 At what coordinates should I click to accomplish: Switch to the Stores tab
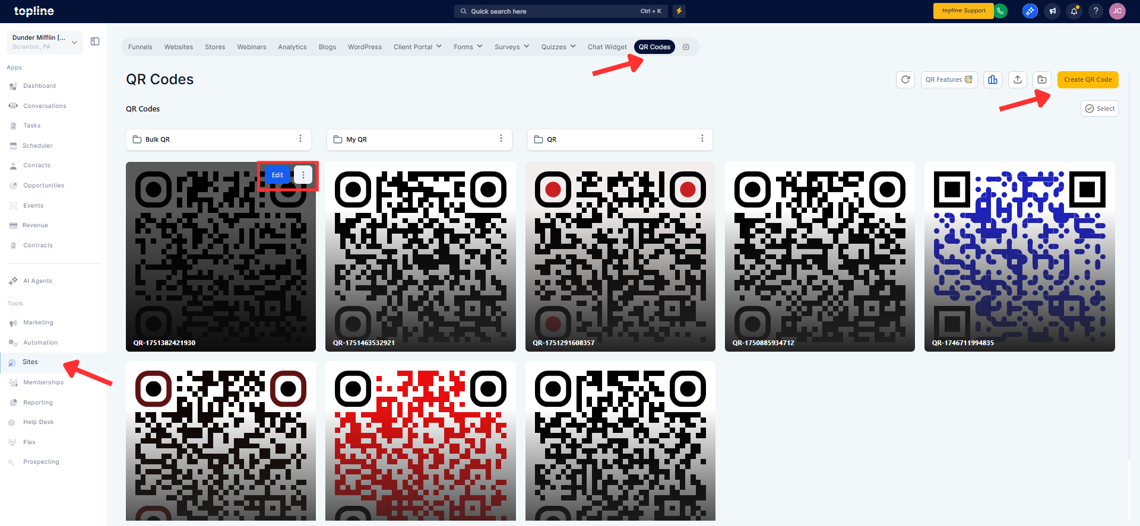215,47
